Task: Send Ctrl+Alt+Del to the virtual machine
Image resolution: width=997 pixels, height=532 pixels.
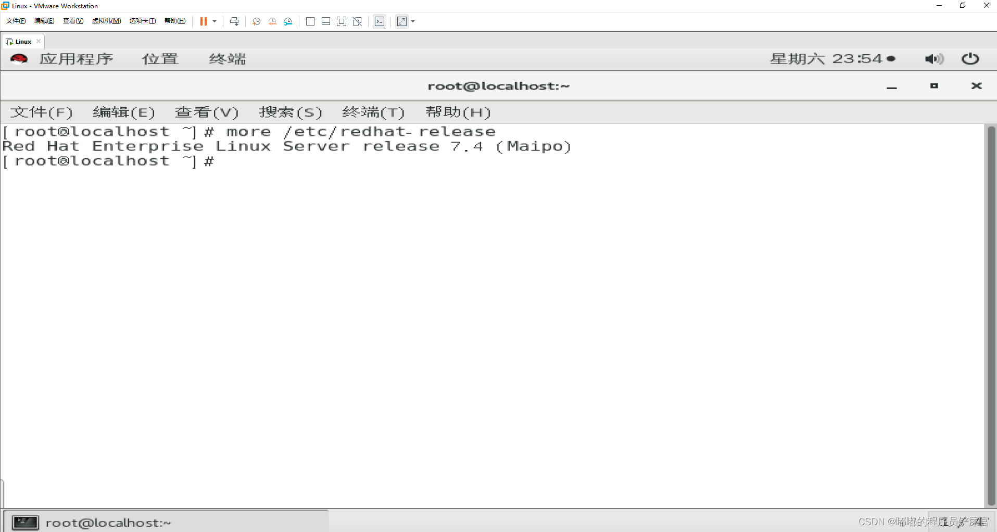Action: (234, 21)
